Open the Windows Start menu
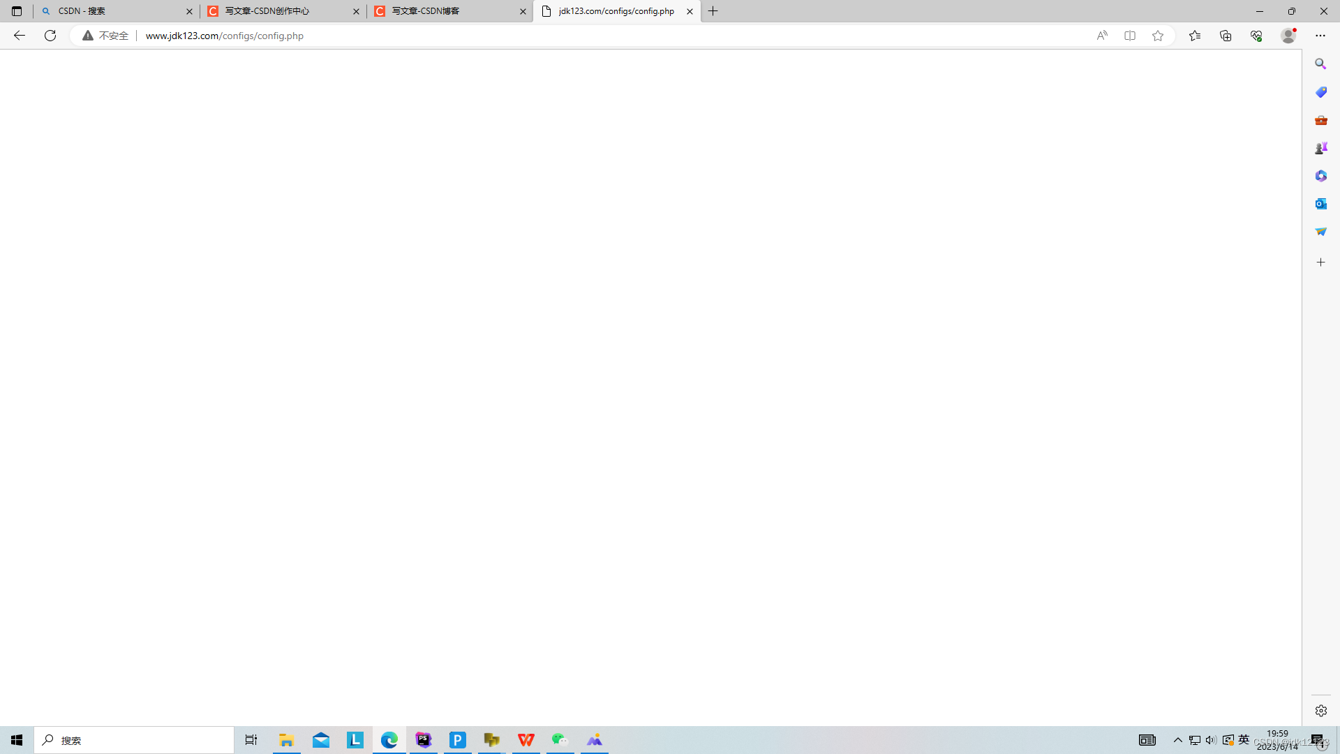1340x754 pixels. pos(17,740)
